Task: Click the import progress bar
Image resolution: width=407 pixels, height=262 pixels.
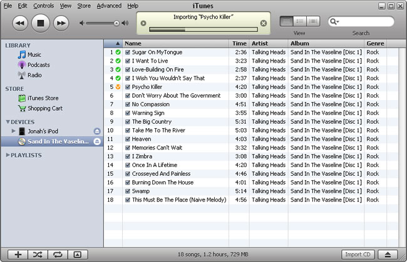Action: click(x=203, y=29)
